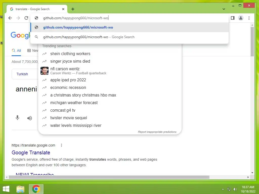The image size is (259, 194).
Task: Go back to the previous page
Action: pyautogui.click(x=10, y=18)
